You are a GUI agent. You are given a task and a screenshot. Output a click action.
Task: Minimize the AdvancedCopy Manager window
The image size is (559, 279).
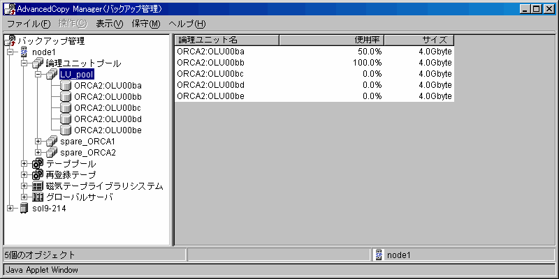(526, 9)
